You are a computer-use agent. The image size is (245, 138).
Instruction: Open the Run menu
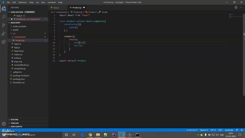pyautogui.click(x=43, y=2)
